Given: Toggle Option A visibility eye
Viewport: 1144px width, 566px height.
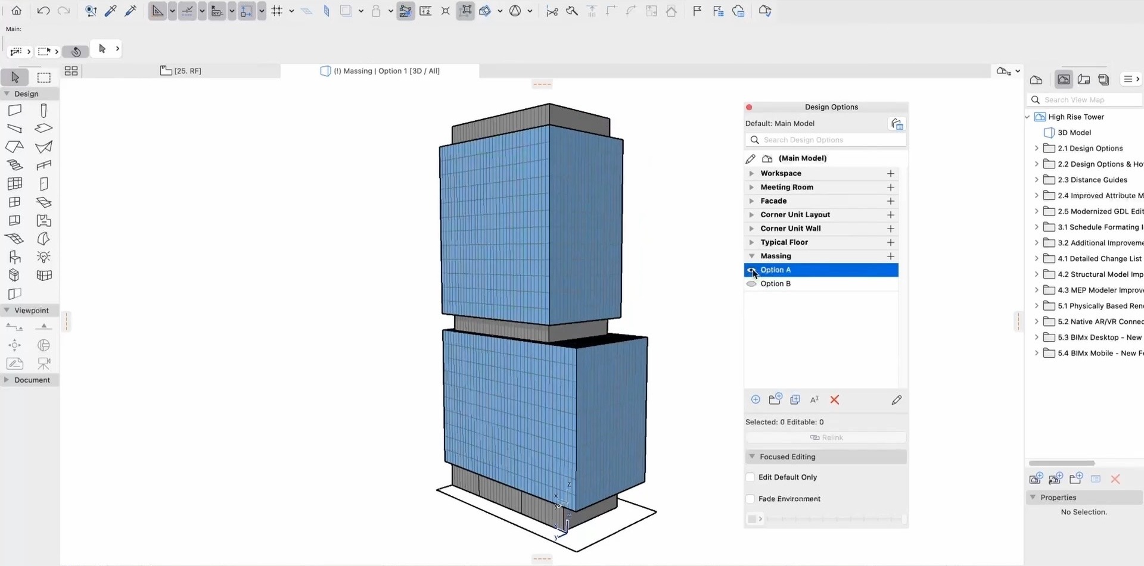Looking at the screenshot, I should click(751, 270).
